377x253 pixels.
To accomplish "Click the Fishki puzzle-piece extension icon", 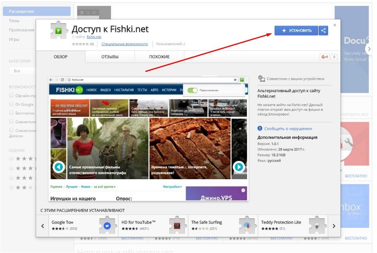I will 58,31.
